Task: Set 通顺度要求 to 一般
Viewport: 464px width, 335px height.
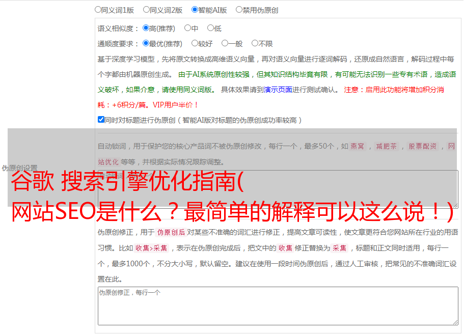Action: pyautogui.click(x=225, y=43)
